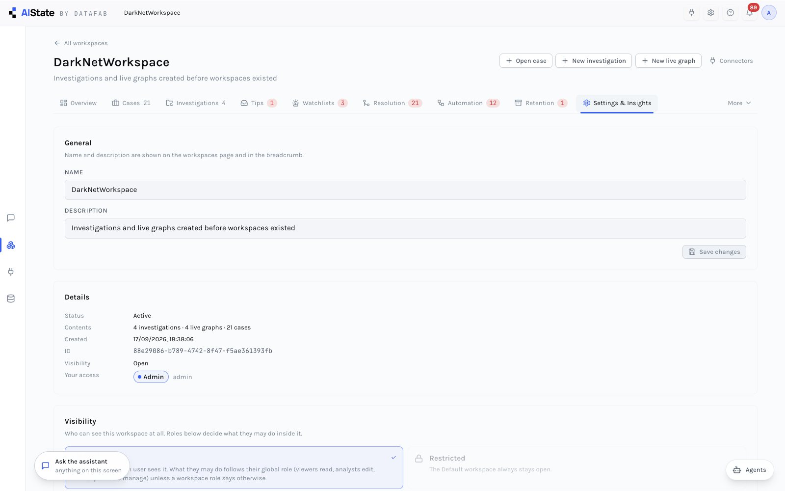Open the Connectors link near header
785x491 pixels.
point(731,61)
